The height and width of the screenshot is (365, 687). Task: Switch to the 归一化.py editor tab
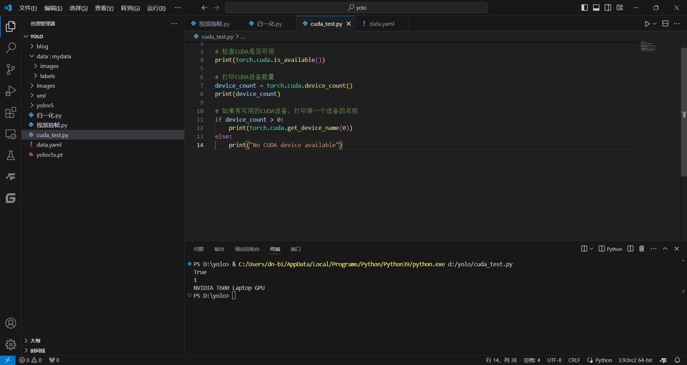tap(269, 24)
